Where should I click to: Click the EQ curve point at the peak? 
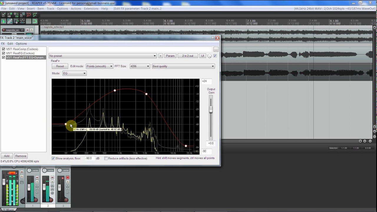(x=115, y=90)
